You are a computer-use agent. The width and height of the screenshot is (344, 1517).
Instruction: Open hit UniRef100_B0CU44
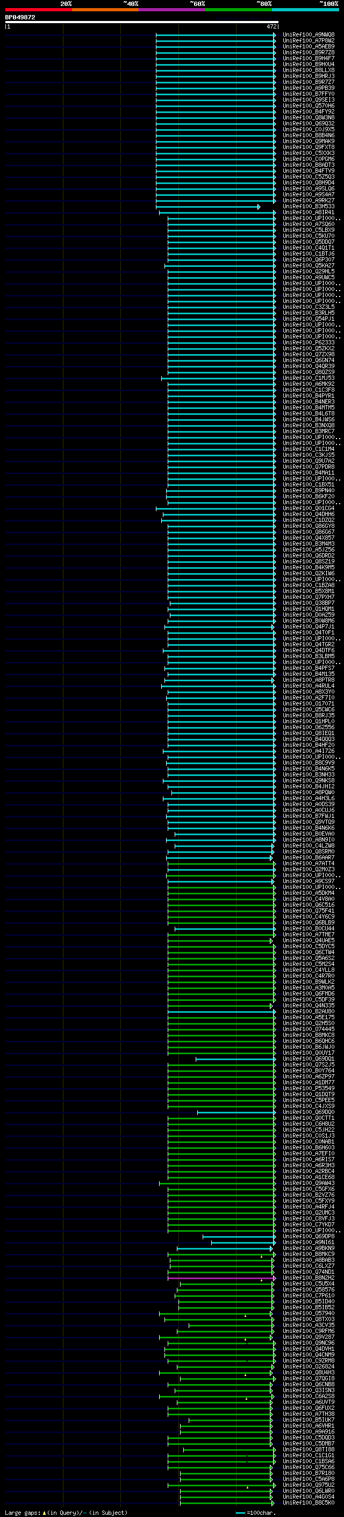pos(309,929)
